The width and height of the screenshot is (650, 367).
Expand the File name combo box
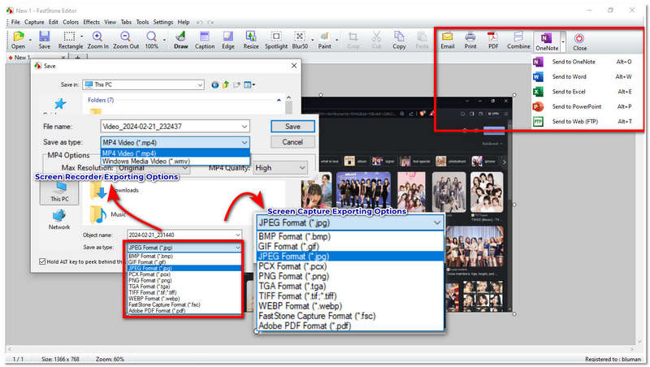pos(244,127)
